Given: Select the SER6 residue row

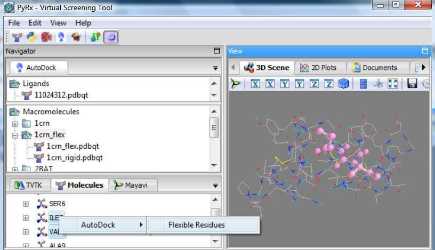Looking at the screenshot, I should 57,204.
